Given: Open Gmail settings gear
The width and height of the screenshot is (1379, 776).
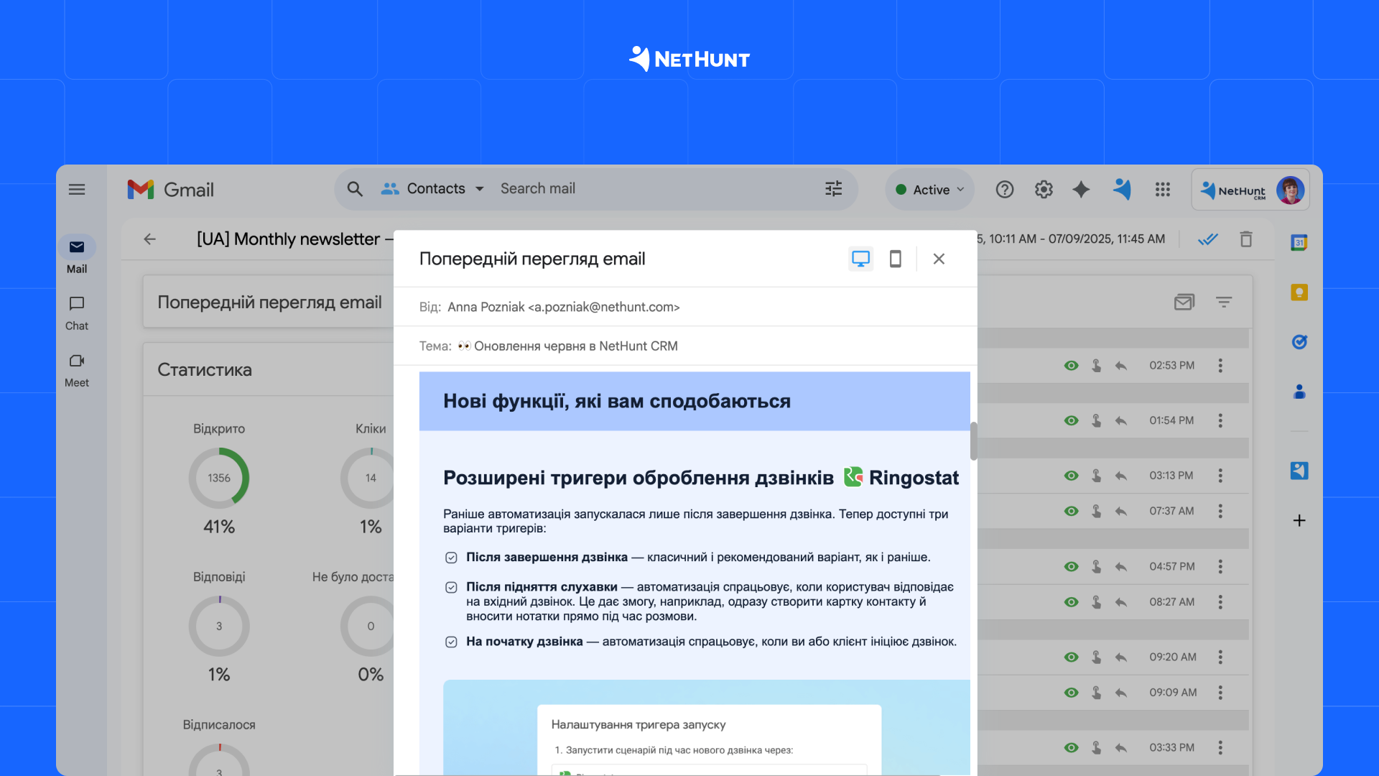Looking at the screenshot, I should pos(1044,190).
